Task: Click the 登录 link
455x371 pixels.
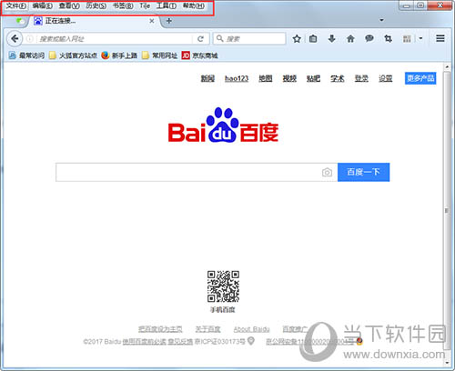Action: point(361,78)
